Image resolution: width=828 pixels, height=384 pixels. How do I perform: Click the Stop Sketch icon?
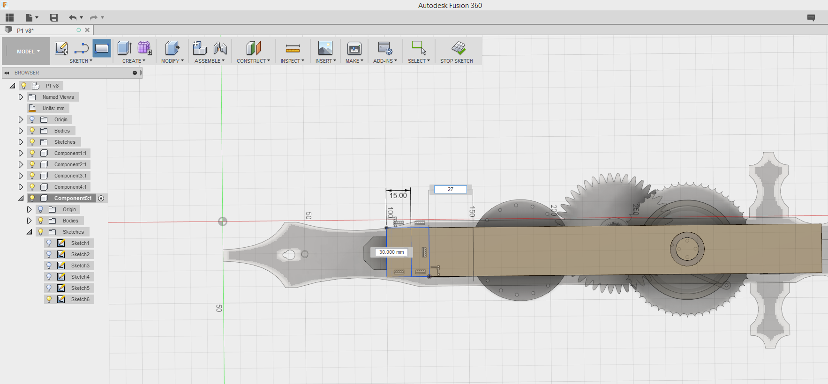(x=459, y=48)
